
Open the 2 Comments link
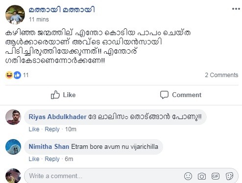(221, 75)
